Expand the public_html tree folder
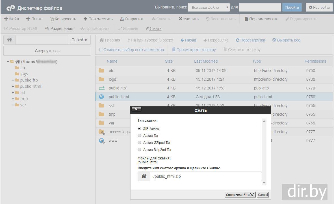The height and width of the screenshot is (204, 334). pyautogui.click(x=13, y=86)
